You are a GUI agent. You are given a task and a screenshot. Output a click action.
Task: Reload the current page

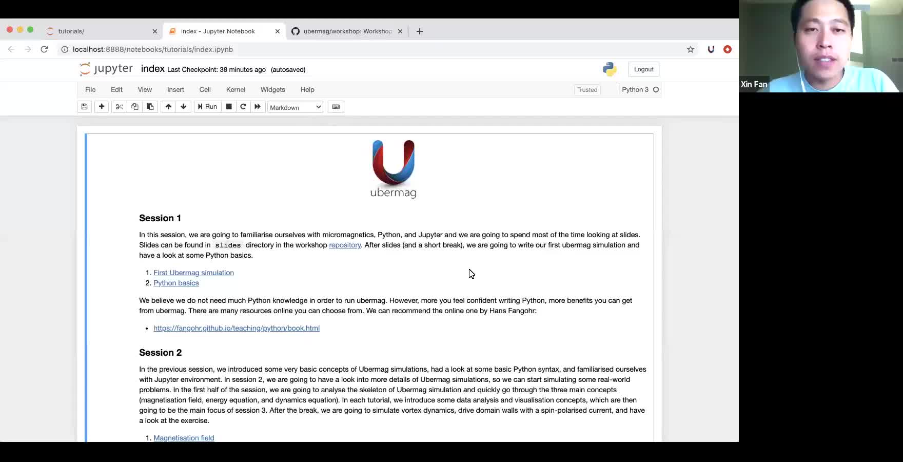[x=45, y=49]
